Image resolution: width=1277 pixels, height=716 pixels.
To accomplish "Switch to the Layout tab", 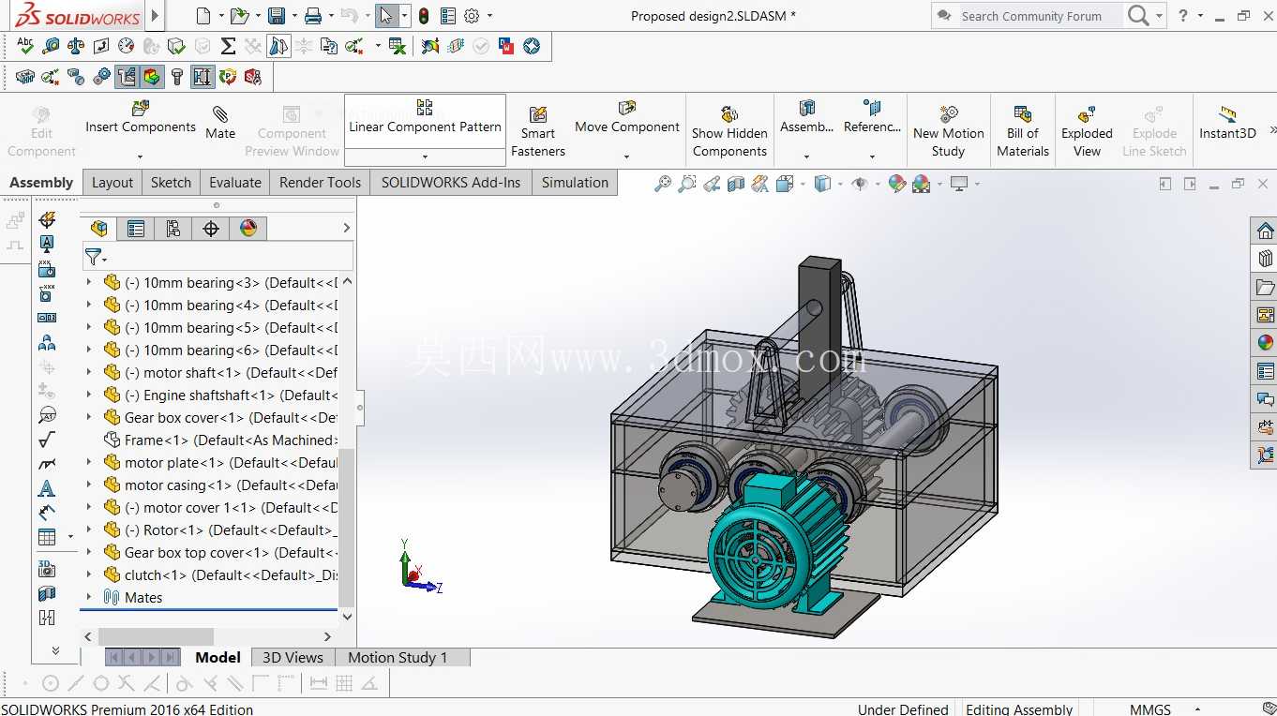I will pyautogui.click(x=113, y=183).
